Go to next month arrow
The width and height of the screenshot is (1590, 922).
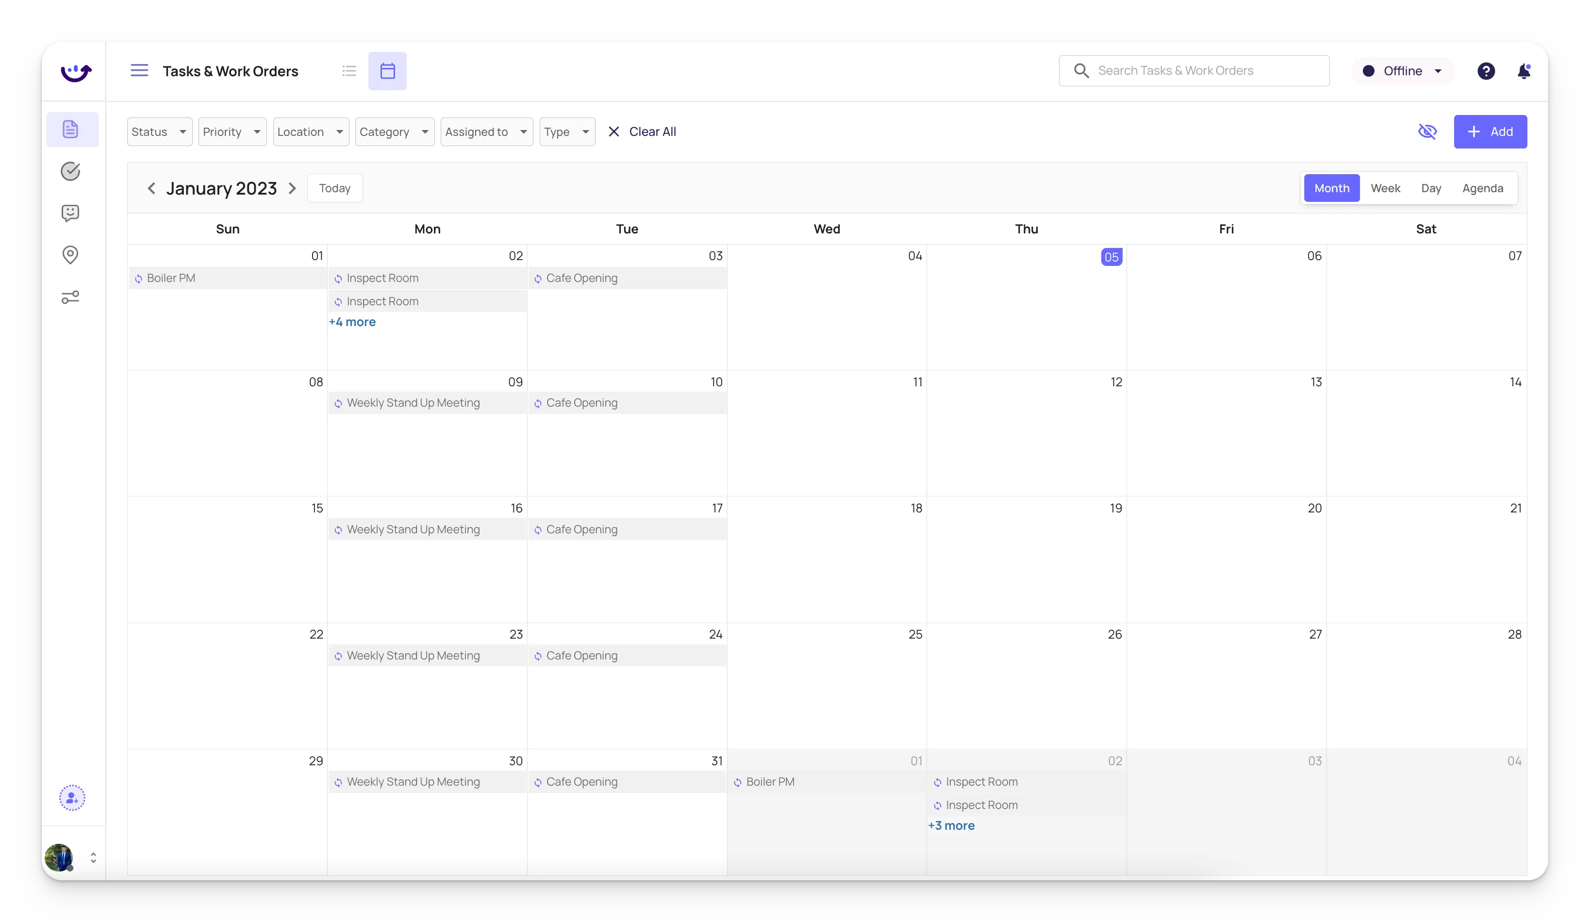click(292, 188)
